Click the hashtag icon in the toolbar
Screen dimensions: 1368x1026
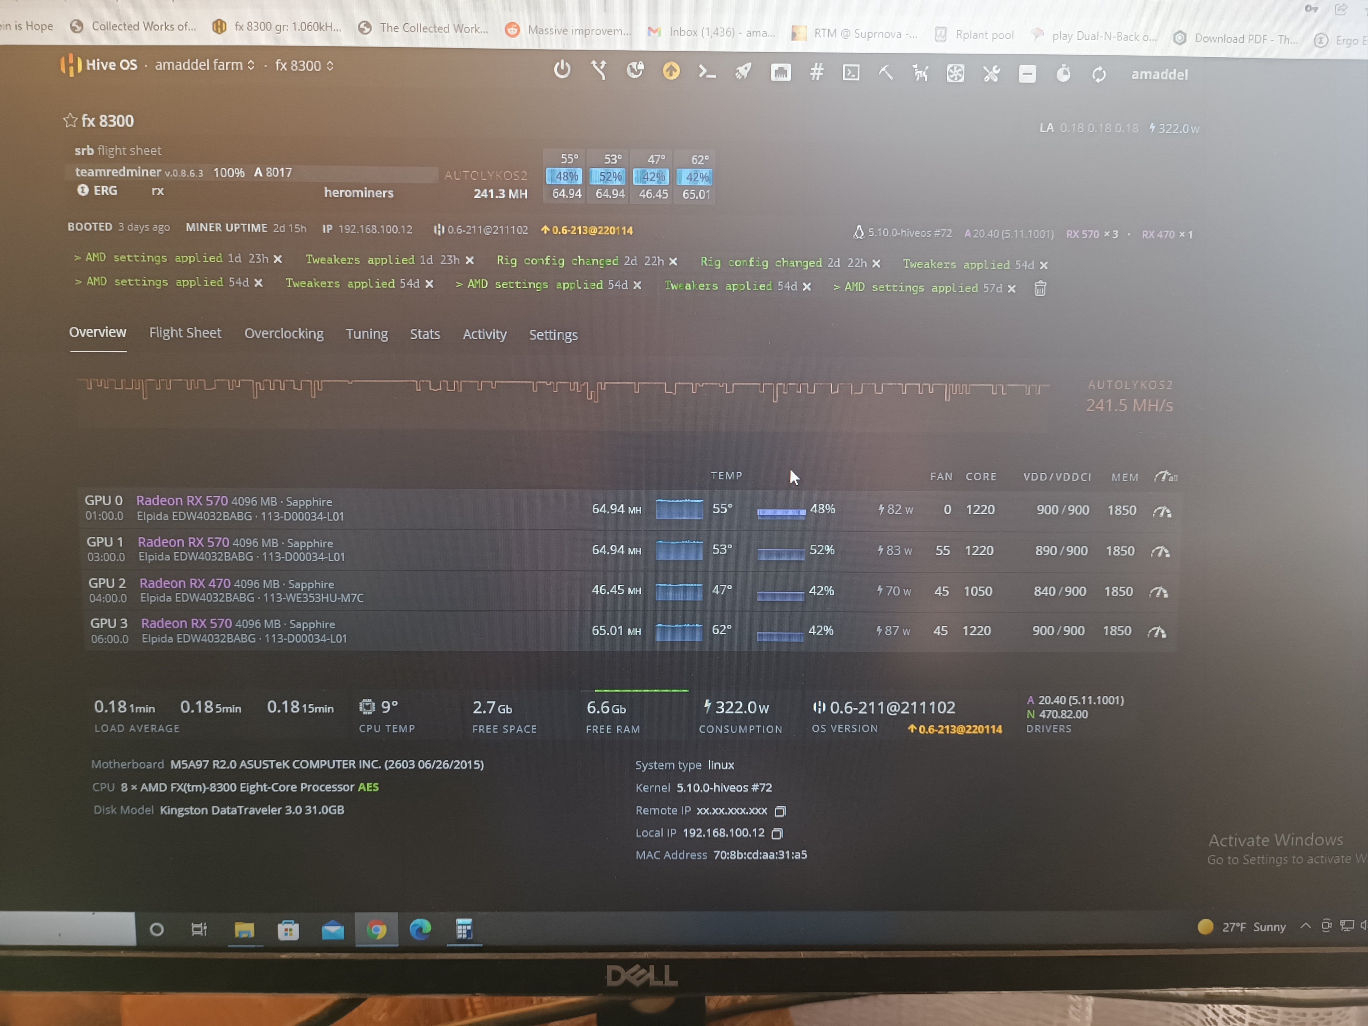click(816, 73)
